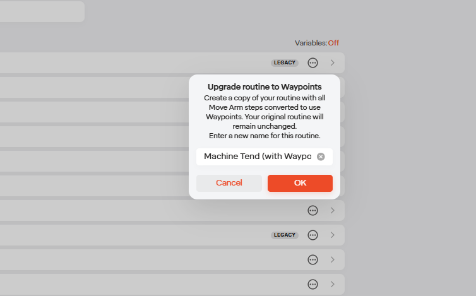476x296 pixels.
Task: Open more options on the top LEGACY routine
Action: 312,63
